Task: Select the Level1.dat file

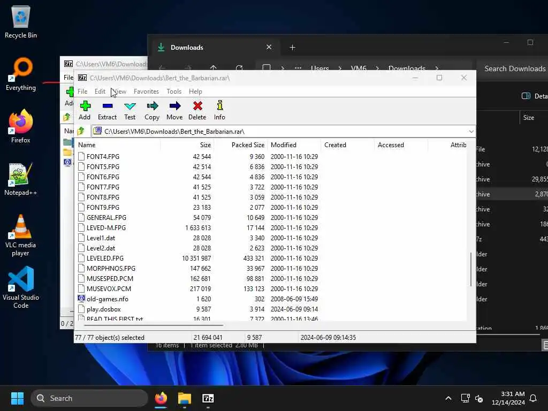Action: (101, 238)
